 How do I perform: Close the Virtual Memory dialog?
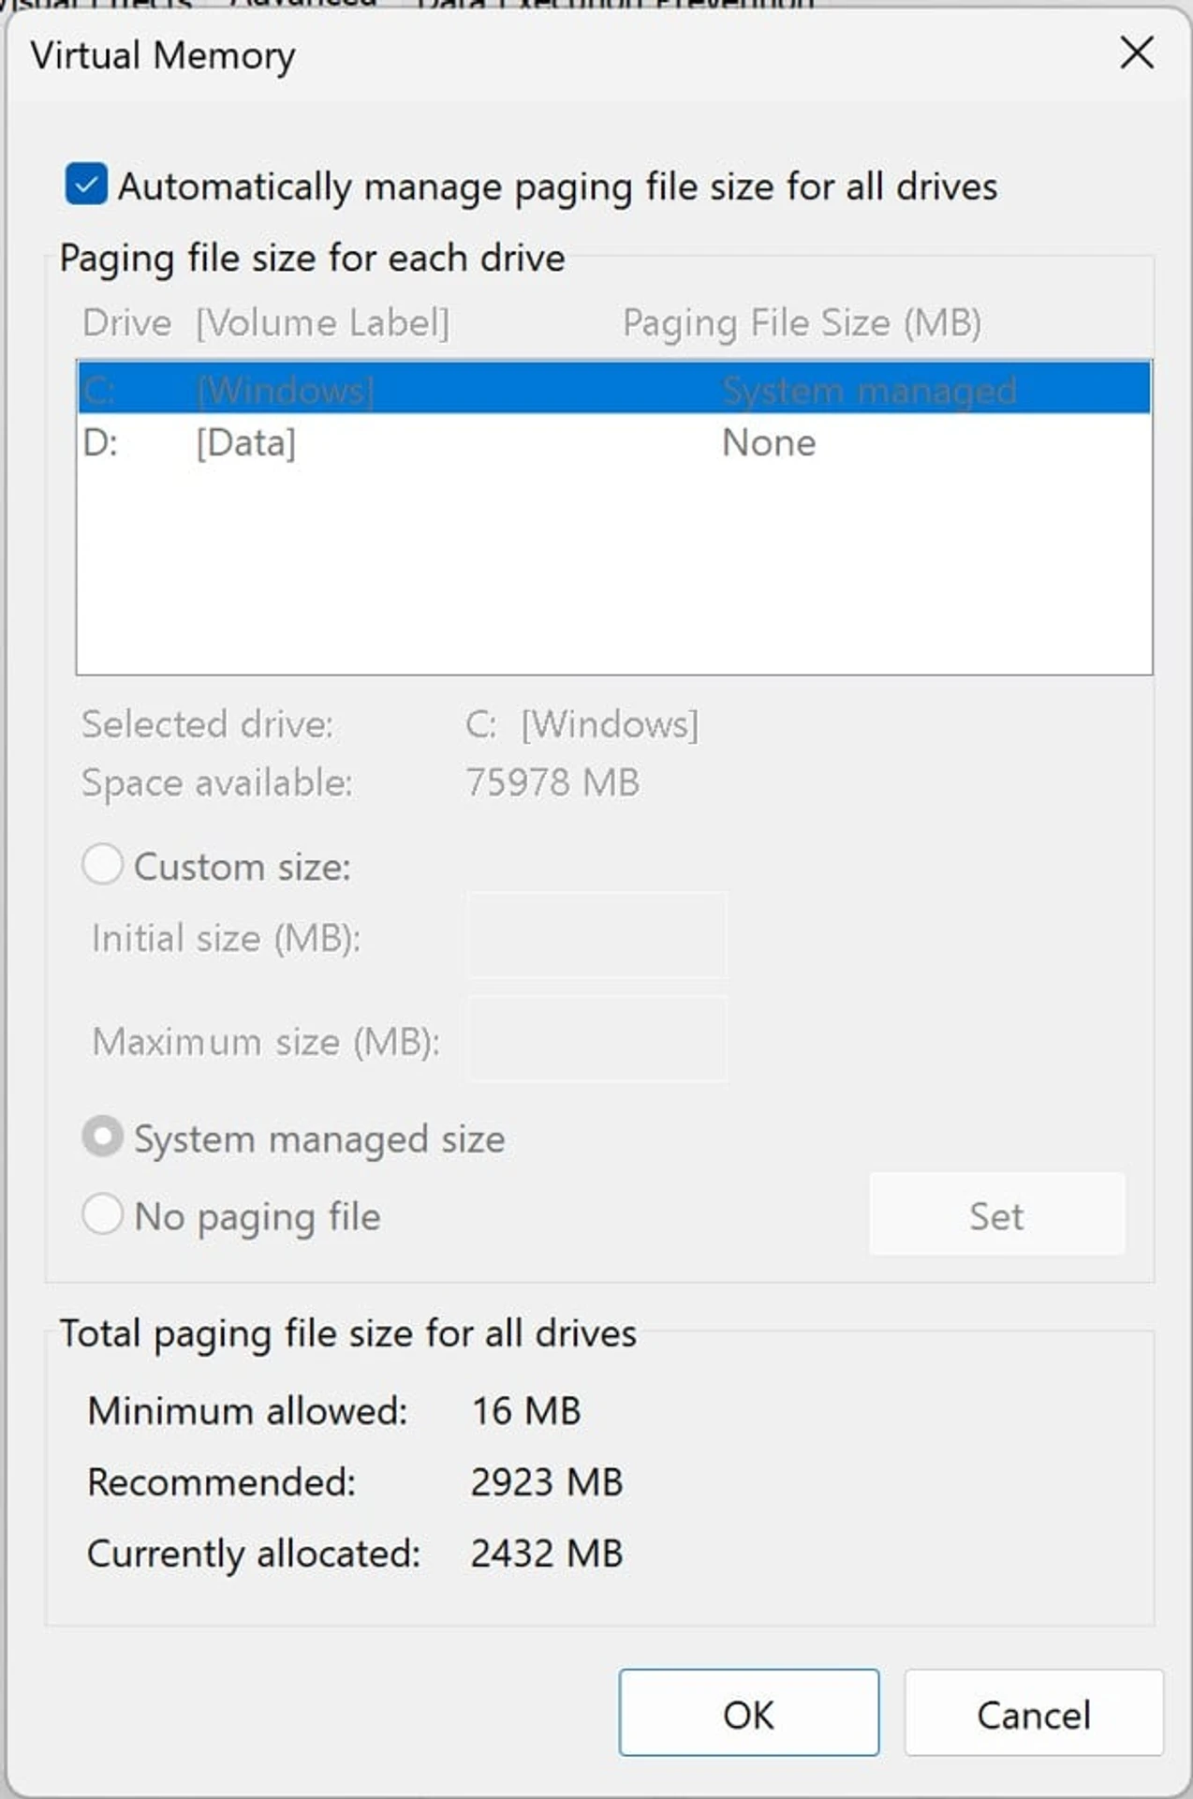tap(1137, 52)
